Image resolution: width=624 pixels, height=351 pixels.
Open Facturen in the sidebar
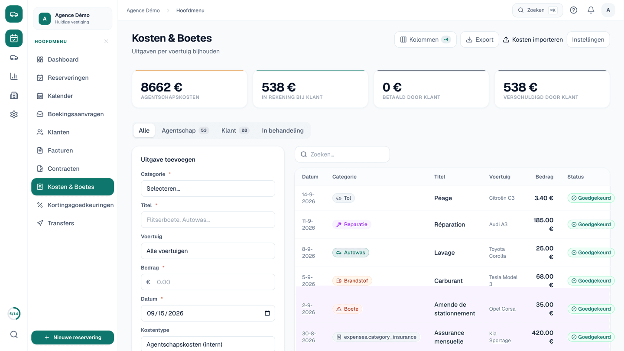[x=72, y=150]
